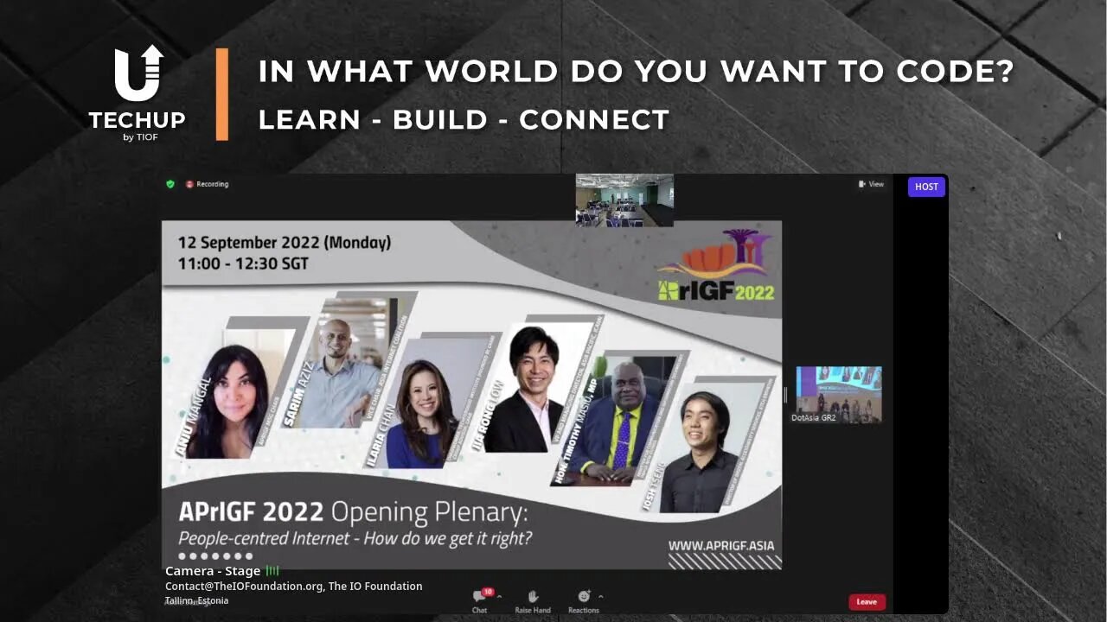1107x622 pixels.
Task: Open the Chat panel
Action: click(x=479, y=600)
